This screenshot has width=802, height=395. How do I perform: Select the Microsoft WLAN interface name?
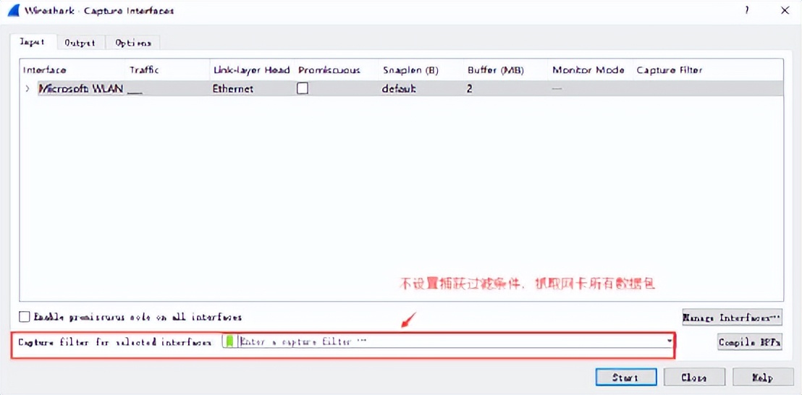click(x=81, y=88)
